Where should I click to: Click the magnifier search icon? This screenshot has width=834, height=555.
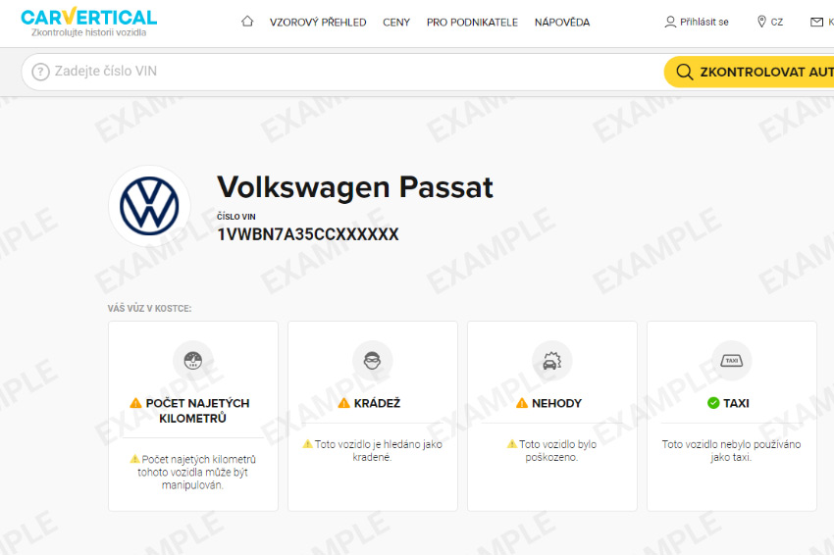pos(685,72)
